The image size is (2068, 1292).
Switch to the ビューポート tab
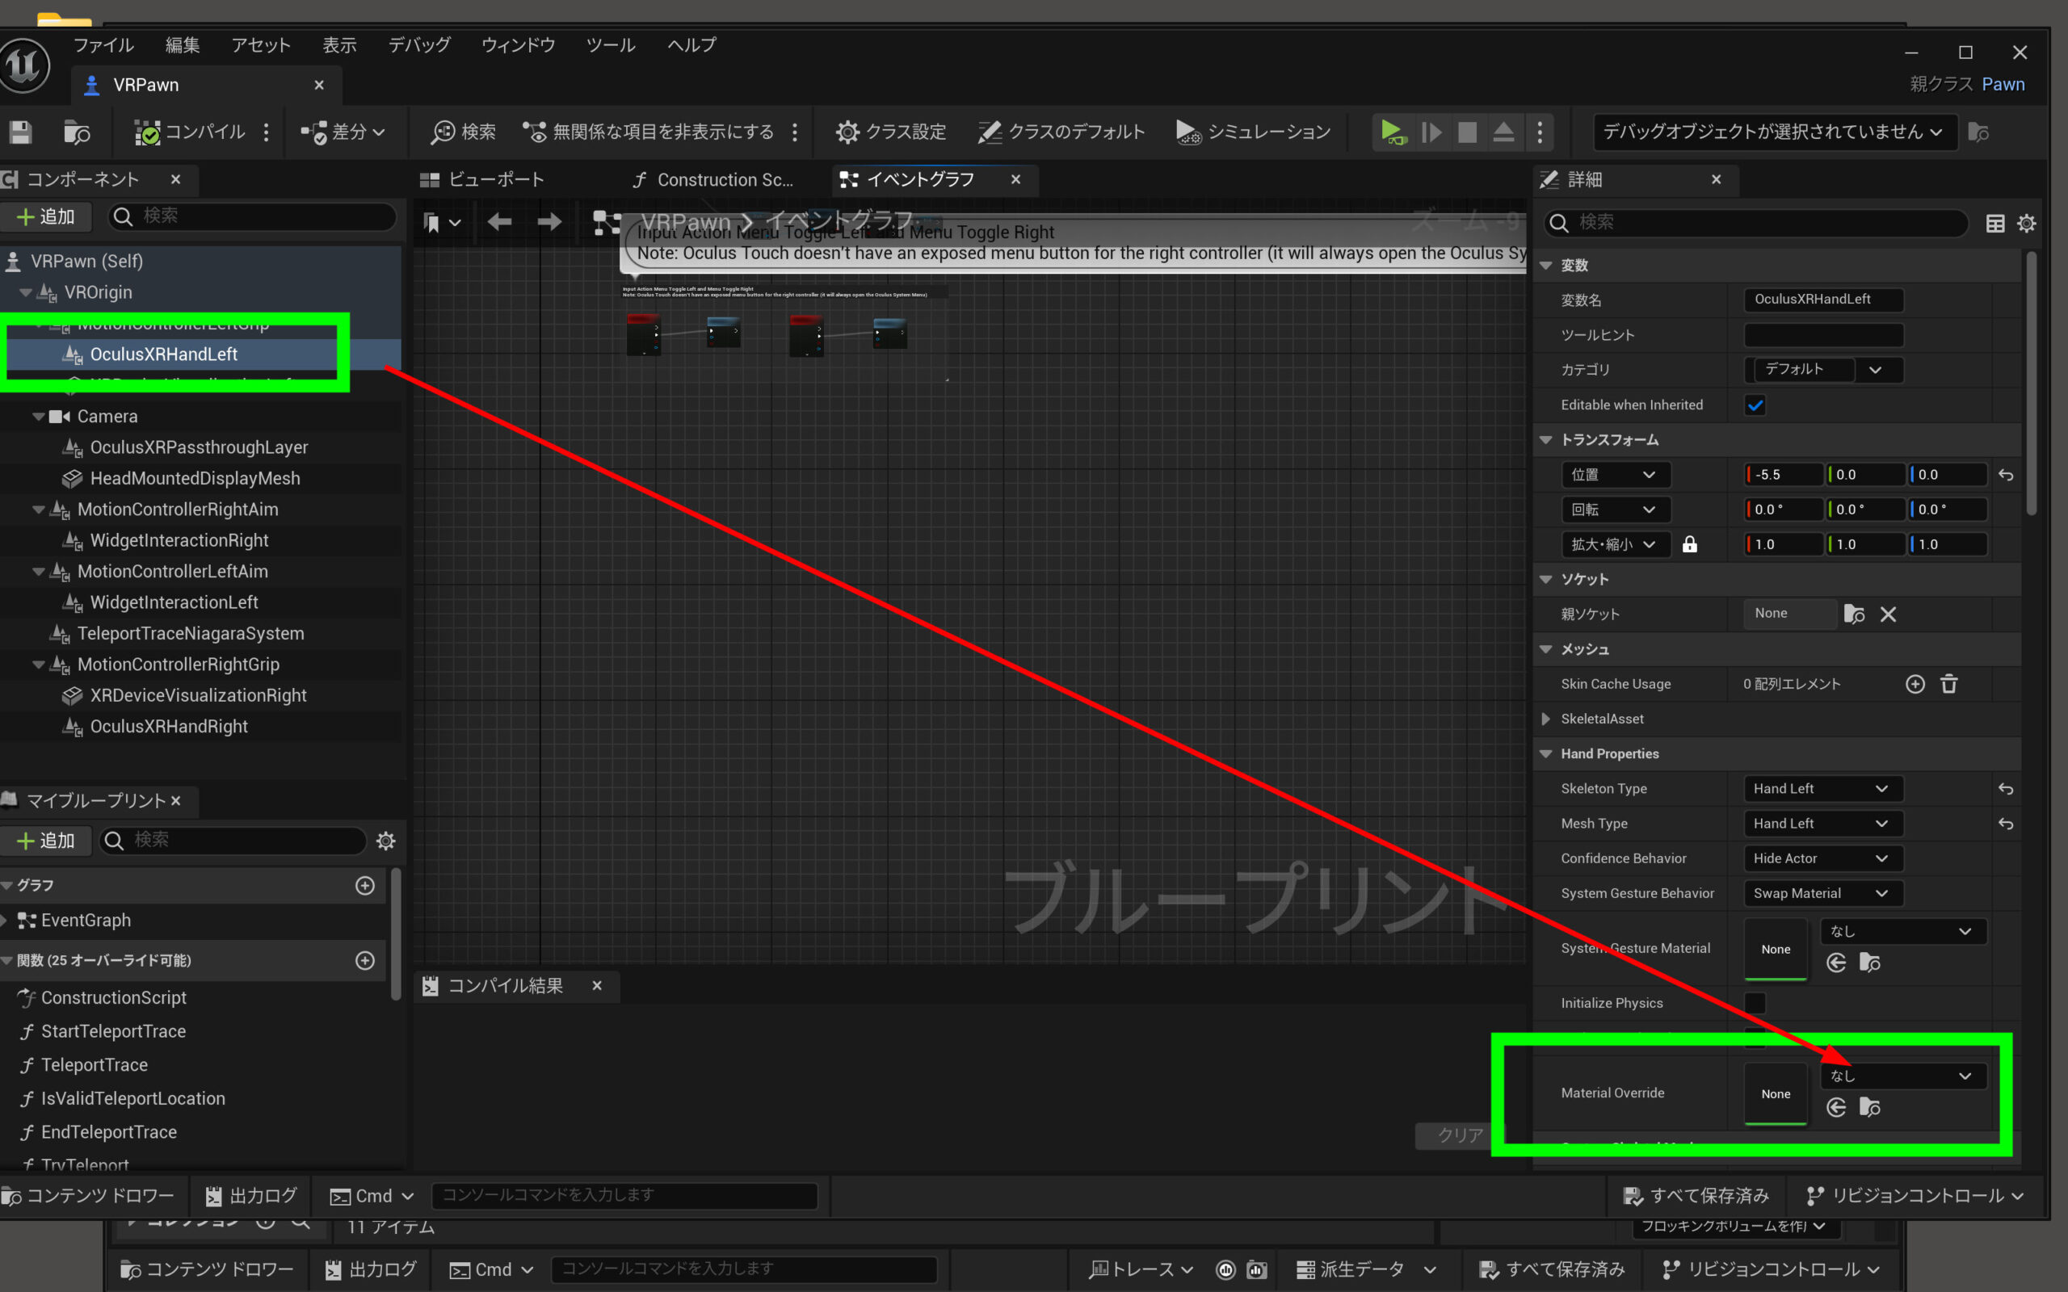(x=483, y=179)
